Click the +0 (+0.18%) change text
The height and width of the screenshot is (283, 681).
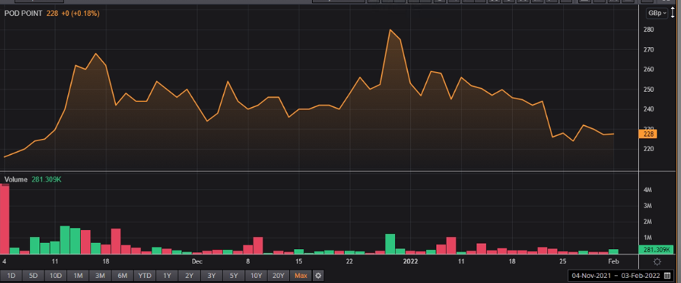80,14
